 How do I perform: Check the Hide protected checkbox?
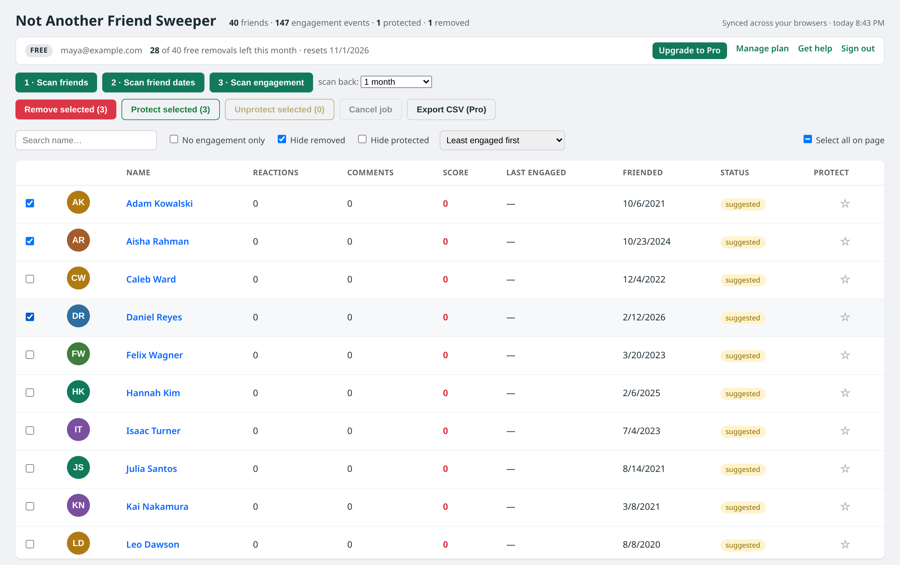point(362,139)
